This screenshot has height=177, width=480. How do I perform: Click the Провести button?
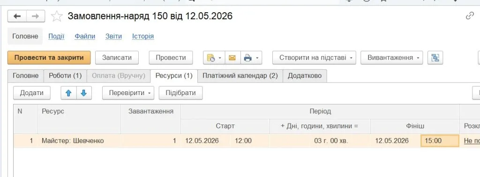(x=171, y=58)
